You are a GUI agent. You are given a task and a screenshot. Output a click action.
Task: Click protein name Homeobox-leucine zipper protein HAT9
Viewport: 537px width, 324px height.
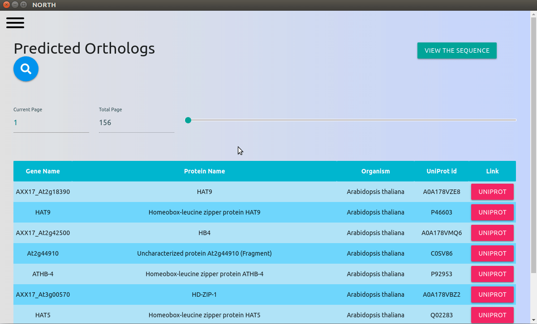[205, 212]
